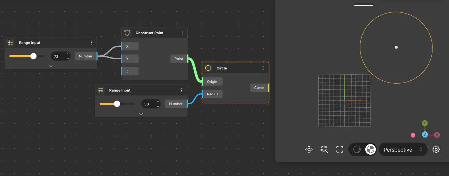This screenshot has height=176, width=449.
Task: Click the fit-to-screen frame icon
Action: click(340, 149)
